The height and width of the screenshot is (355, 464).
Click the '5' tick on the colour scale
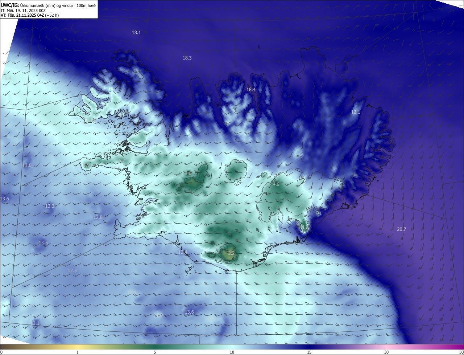[x=155, y=352]
